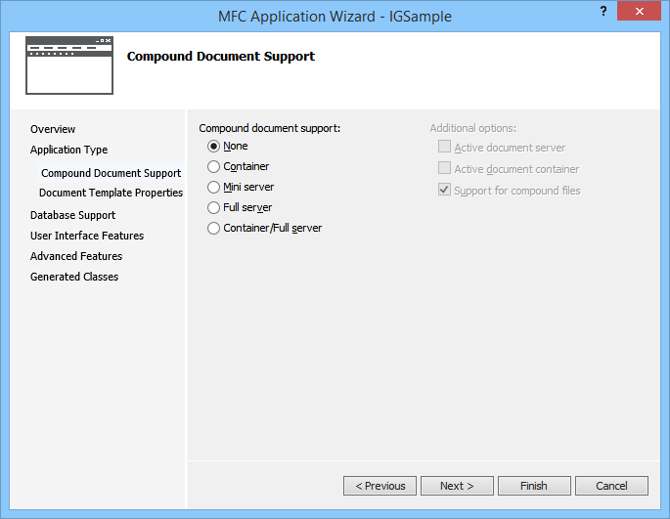Open User Interface Features page
Image resolution: width=670 pixels, height=519 pixels.
click(87, 236)
